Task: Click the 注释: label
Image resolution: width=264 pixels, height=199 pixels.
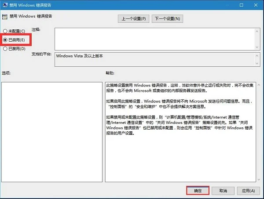Action: [x=36, y=29]
